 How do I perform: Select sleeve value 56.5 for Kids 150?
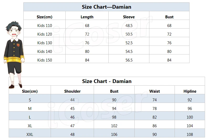pos(129,60)
